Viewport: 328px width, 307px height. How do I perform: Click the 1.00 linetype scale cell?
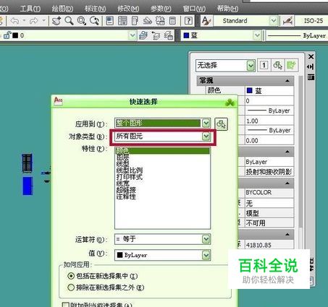pos(269,121)
